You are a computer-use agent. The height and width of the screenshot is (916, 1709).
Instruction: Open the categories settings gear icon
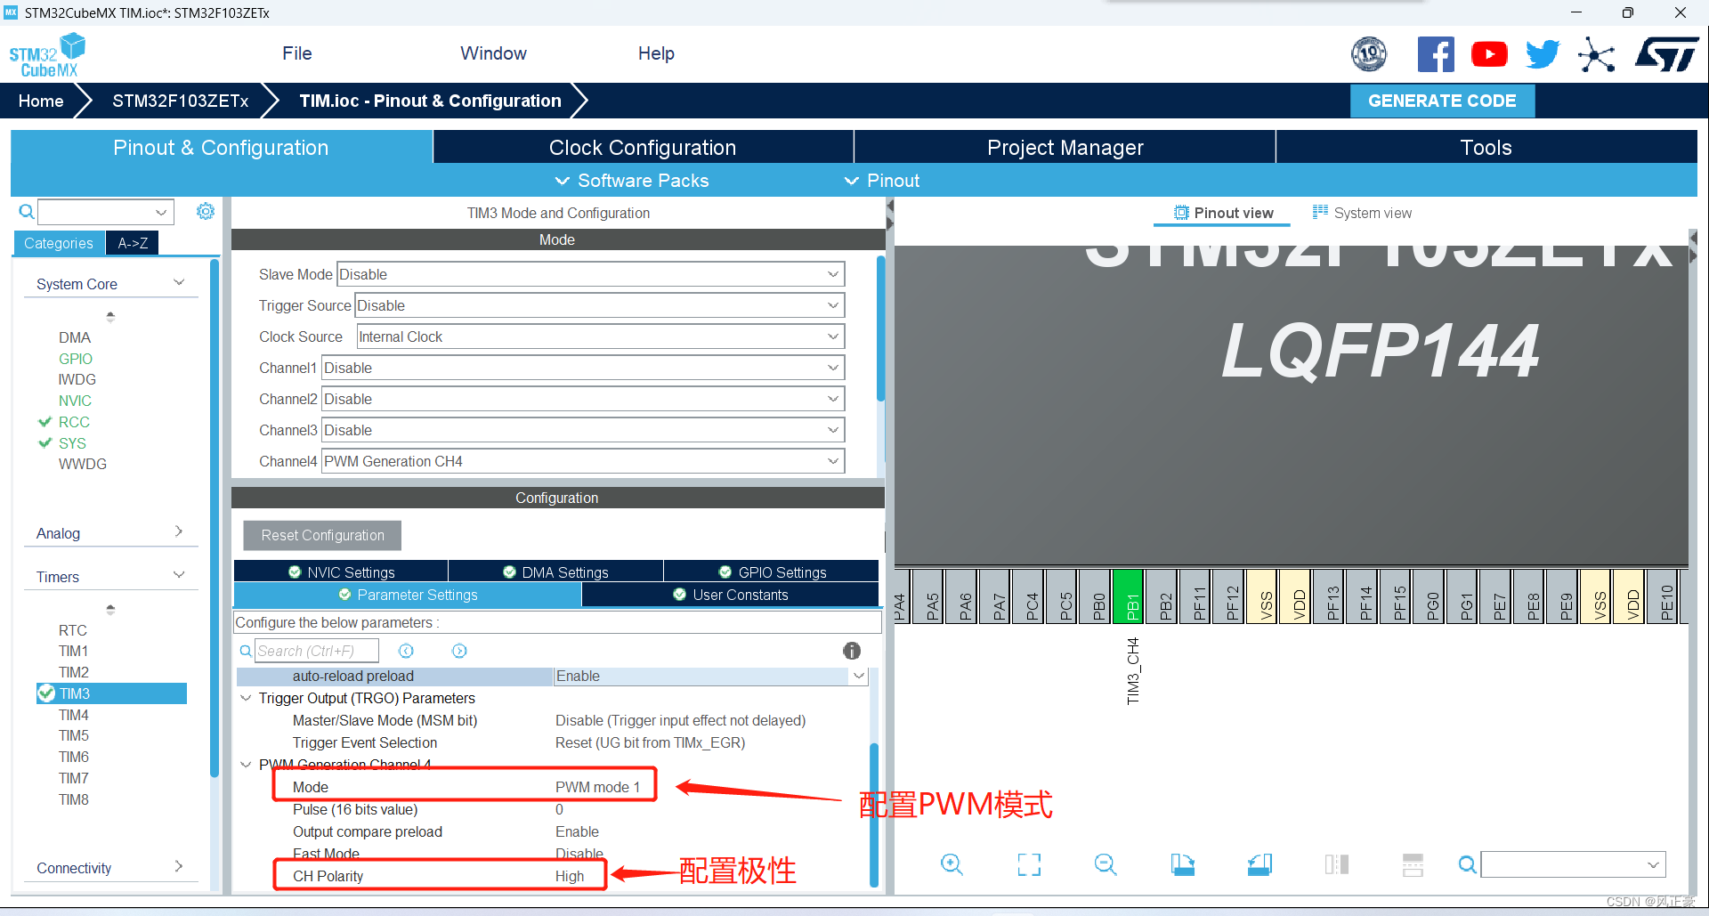[x=206, y=211]
